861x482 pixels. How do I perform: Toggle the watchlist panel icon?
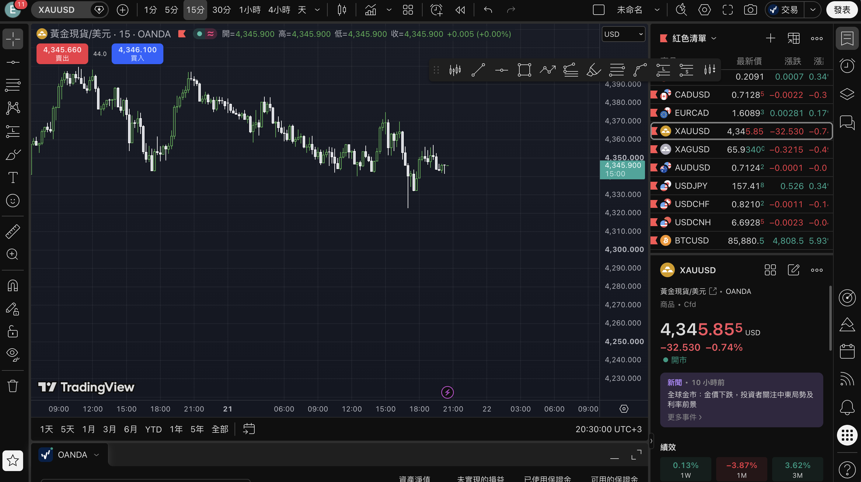(847, 38)
